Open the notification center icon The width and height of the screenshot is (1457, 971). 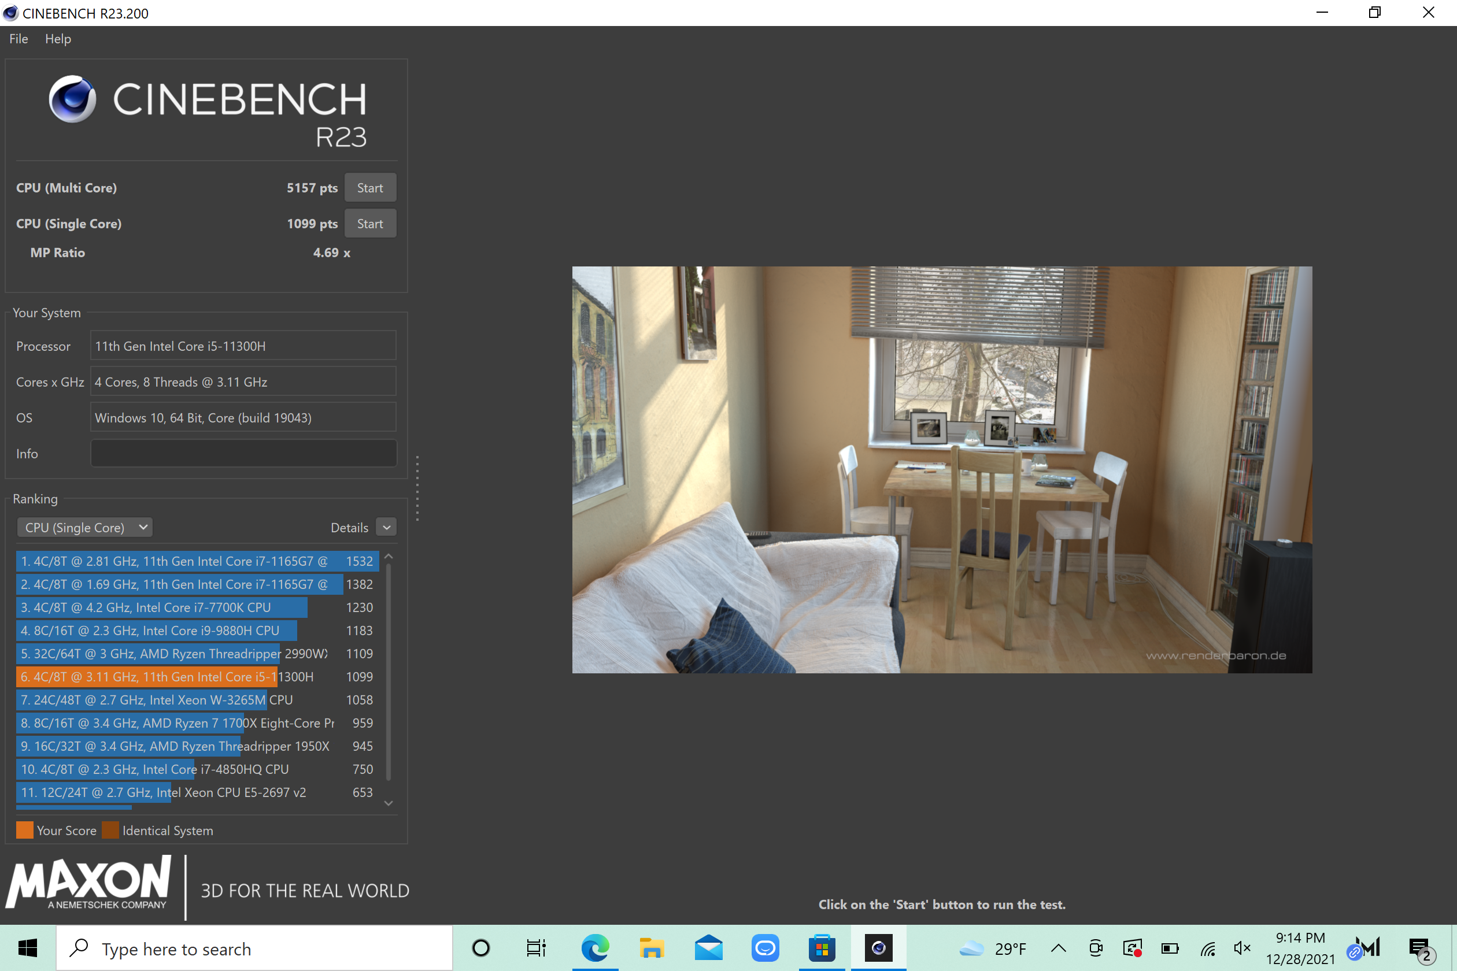[1419, 948]
